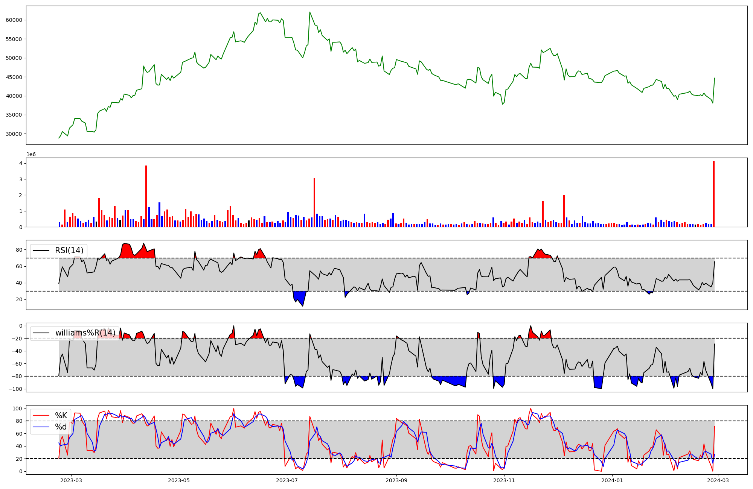The image size is (753, 489).
Task: Click the -100 tick on Williams %R axis
Action: tap(16, 389)
